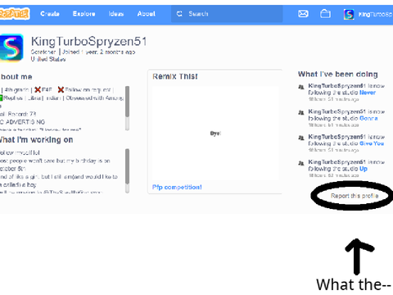Click the red X before F4F
Image resolution: width=393 pixels, height=295 pixels.
pyautogui.click(x=38, y=89)
